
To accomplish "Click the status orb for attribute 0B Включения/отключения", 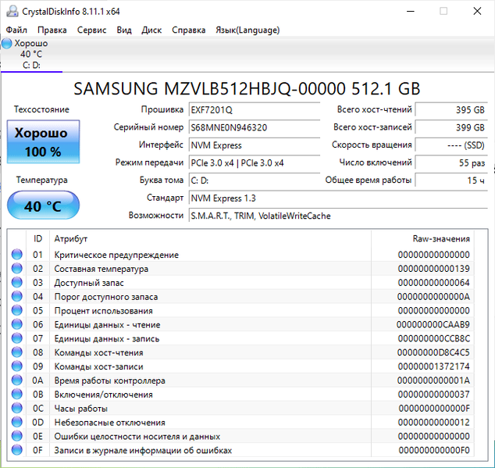I will [16, 394].
